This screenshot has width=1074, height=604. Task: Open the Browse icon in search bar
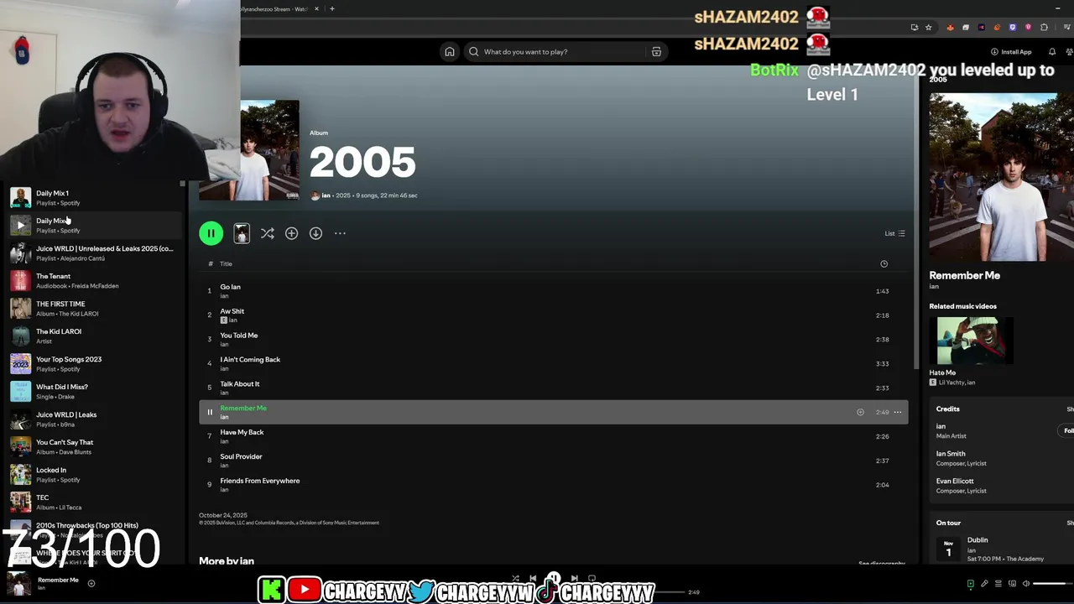656,52
